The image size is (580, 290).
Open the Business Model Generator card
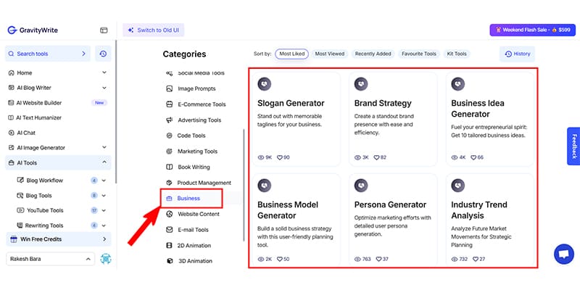coord(295,220)
